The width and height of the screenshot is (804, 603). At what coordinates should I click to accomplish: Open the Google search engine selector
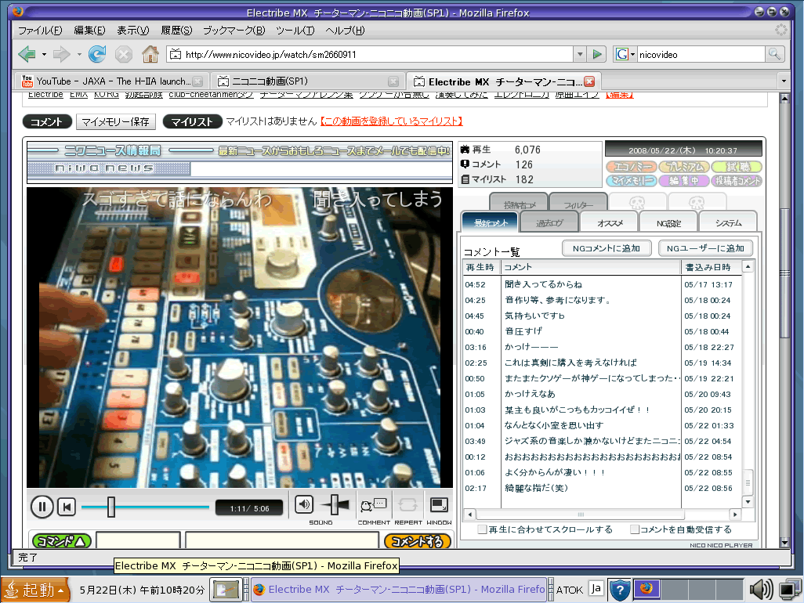coord(625,54)
